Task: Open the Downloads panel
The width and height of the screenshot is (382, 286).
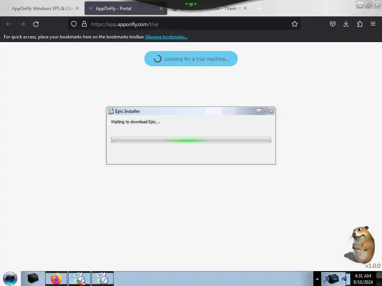Action: pos(346,24)
